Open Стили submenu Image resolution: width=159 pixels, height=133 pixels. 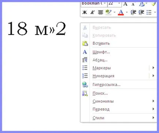point(99,118)
